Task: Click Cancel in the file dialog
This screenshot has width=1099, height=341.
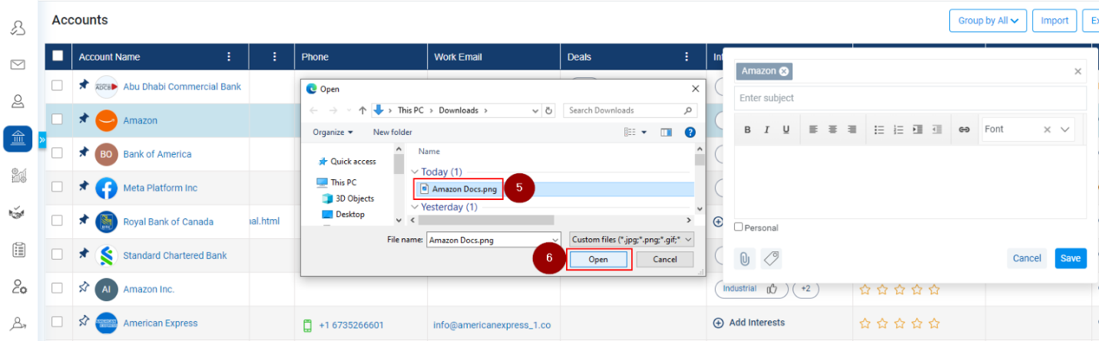Action: tap(665, 259)
